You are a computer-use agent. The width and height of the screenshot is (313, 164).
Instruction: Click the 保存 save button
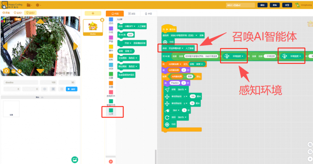pyautogui.click(x=263, y=5)
